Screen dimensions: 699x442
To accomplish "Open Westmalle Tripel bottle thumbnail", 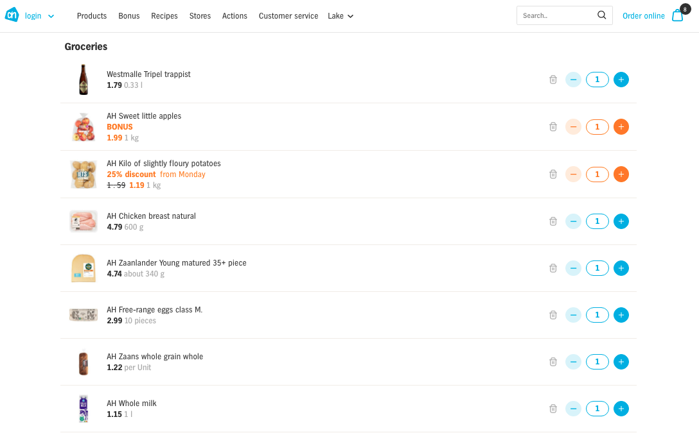I will 84,80.
